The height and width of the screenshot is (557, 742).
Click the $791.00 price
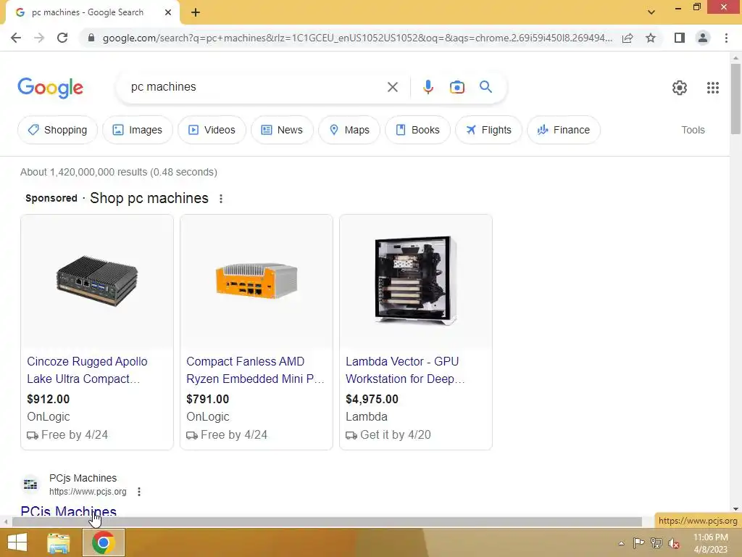(208, 400)
